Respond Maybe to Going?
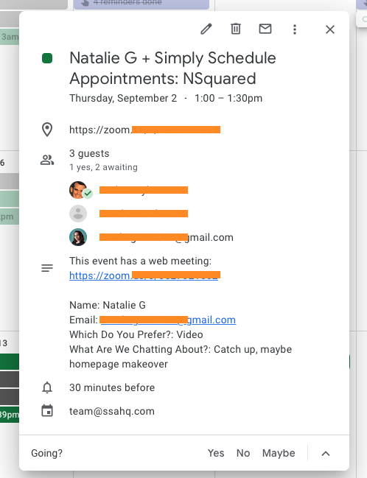This screenshot has height=478, width=367. (279, 453)
